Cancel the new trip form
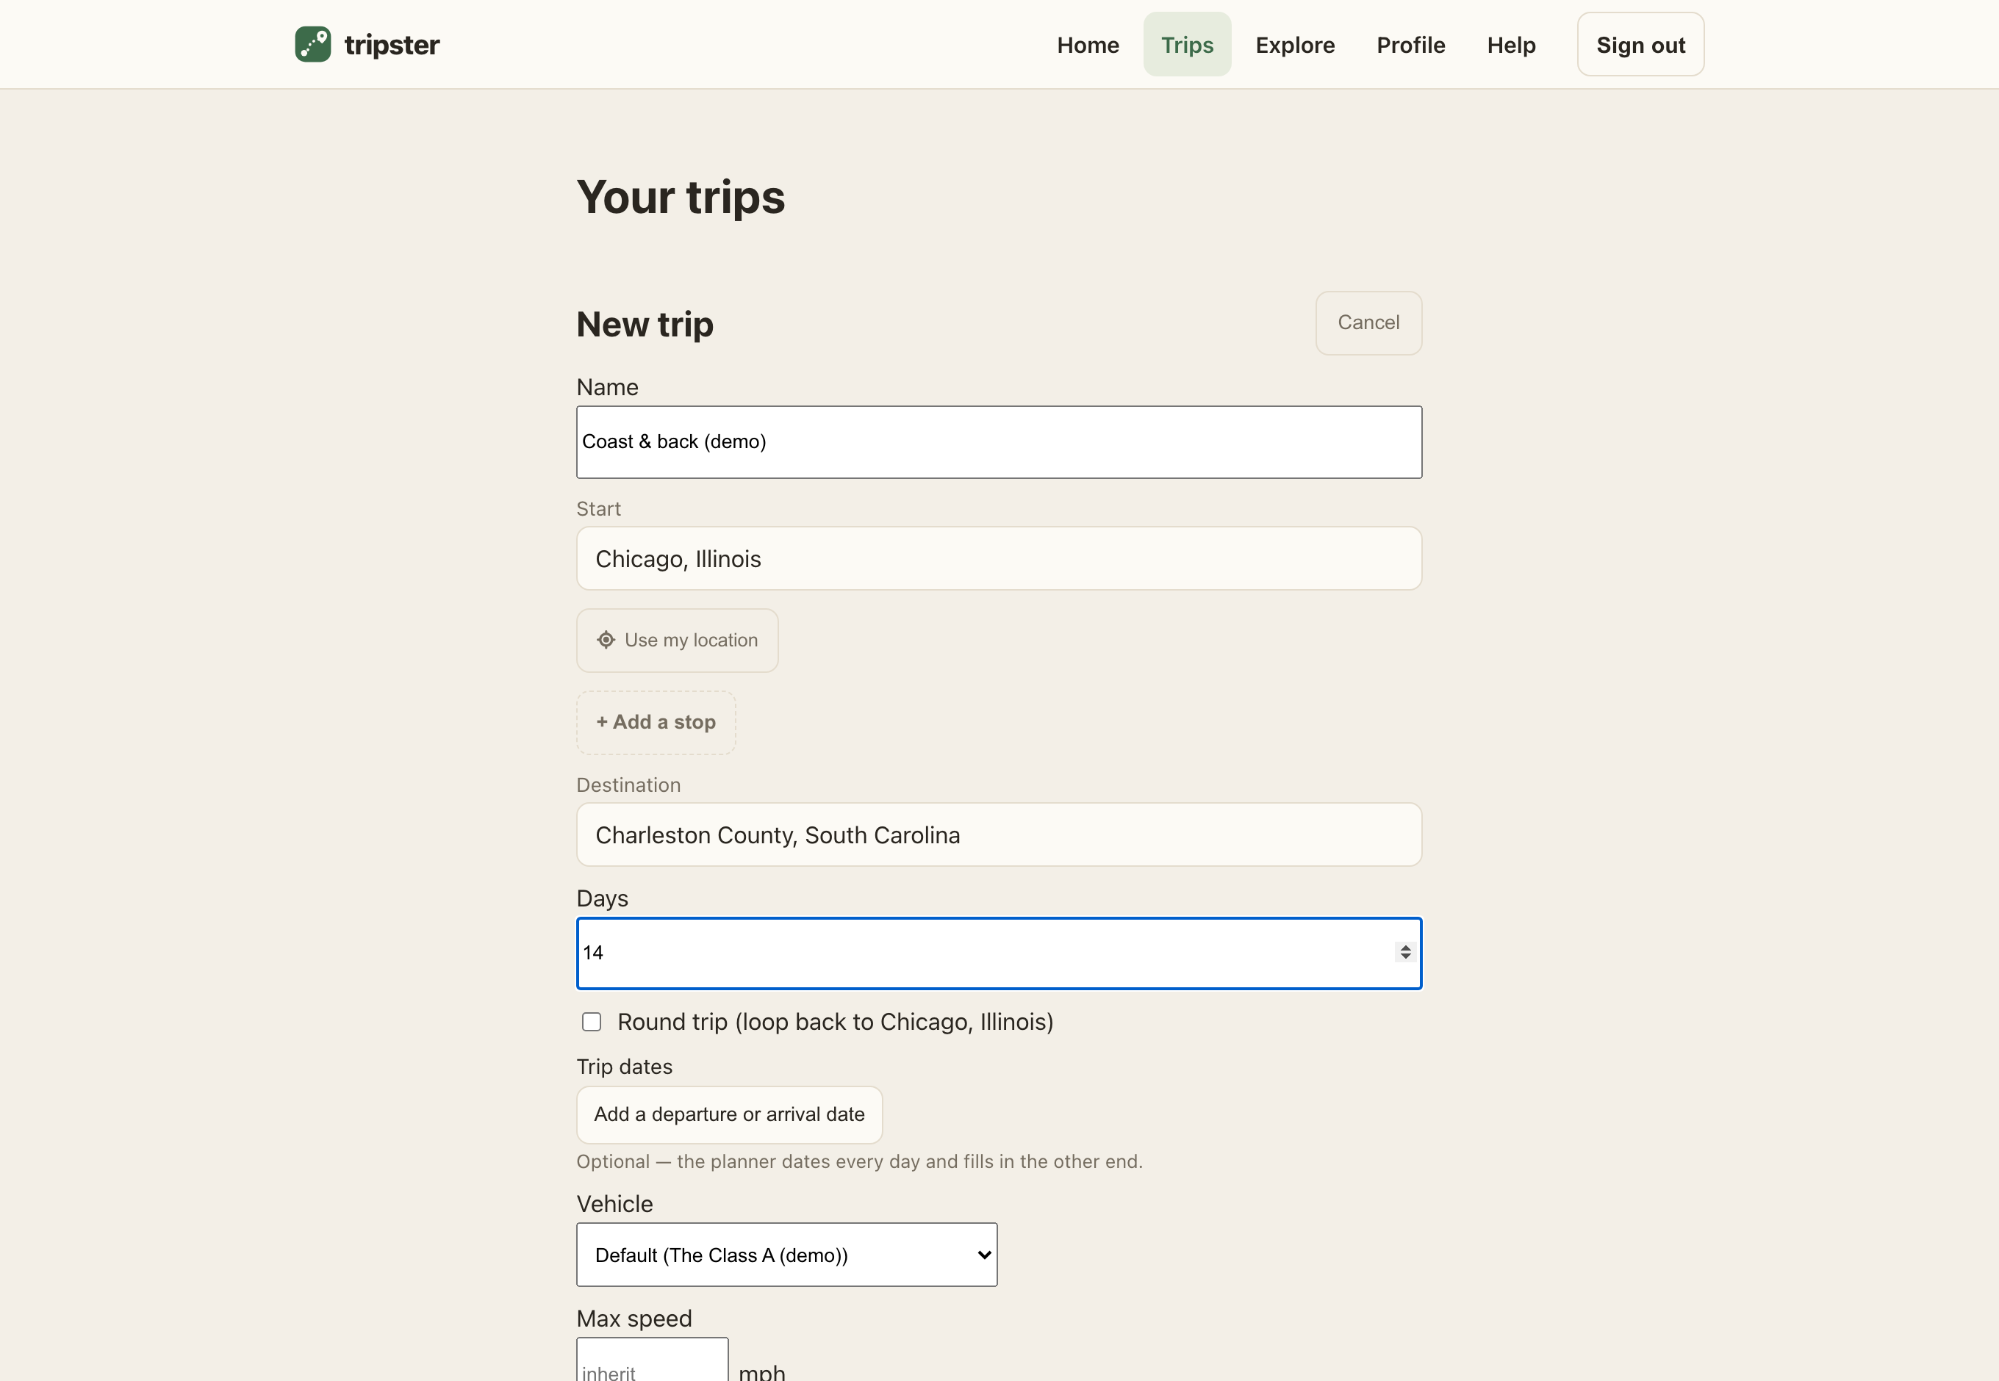 1368,322
